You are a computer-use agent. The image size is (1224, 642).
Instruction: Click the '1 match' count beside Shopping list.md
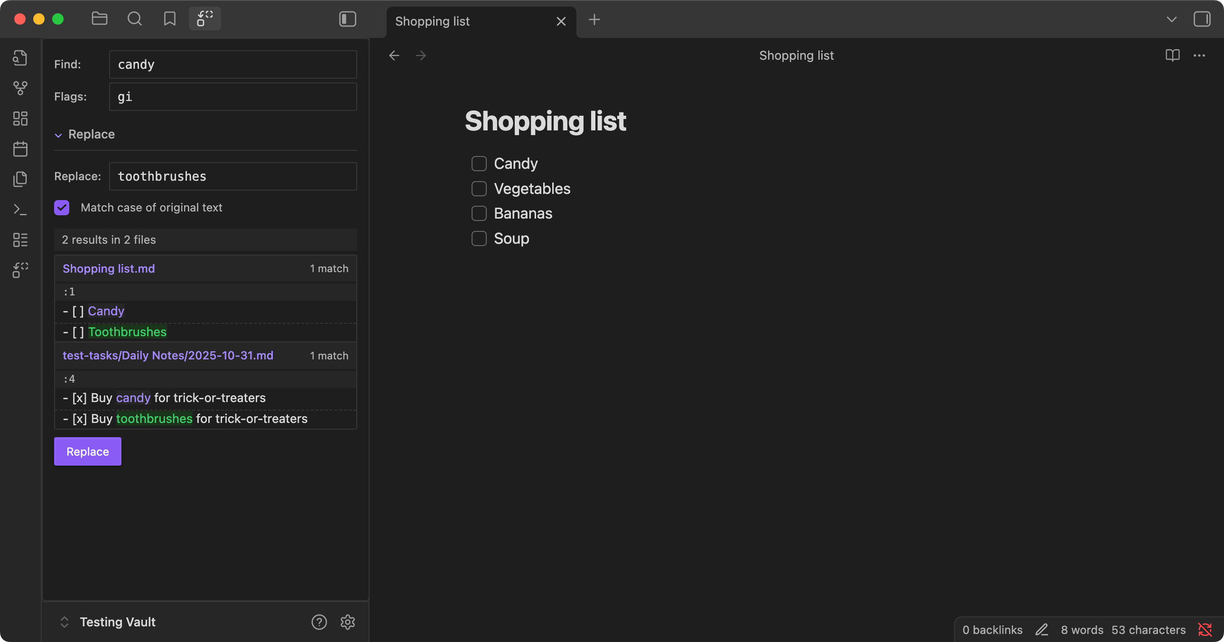click(329, 268)
